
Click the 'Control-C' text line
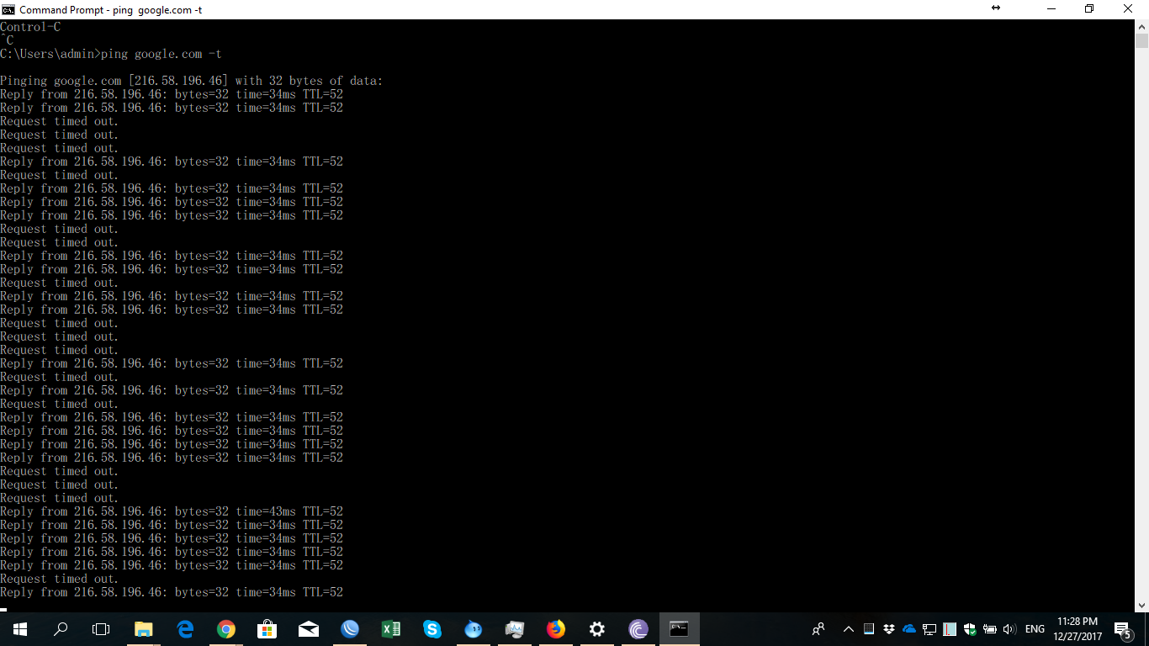click(30, 27)
